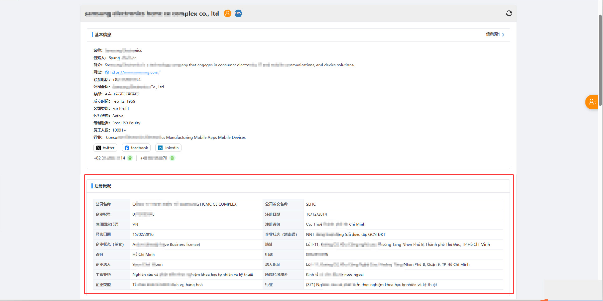Click the Hồ Chí Minh province value
The height and width of the screenshot is (301, 603).
point(143,254)
